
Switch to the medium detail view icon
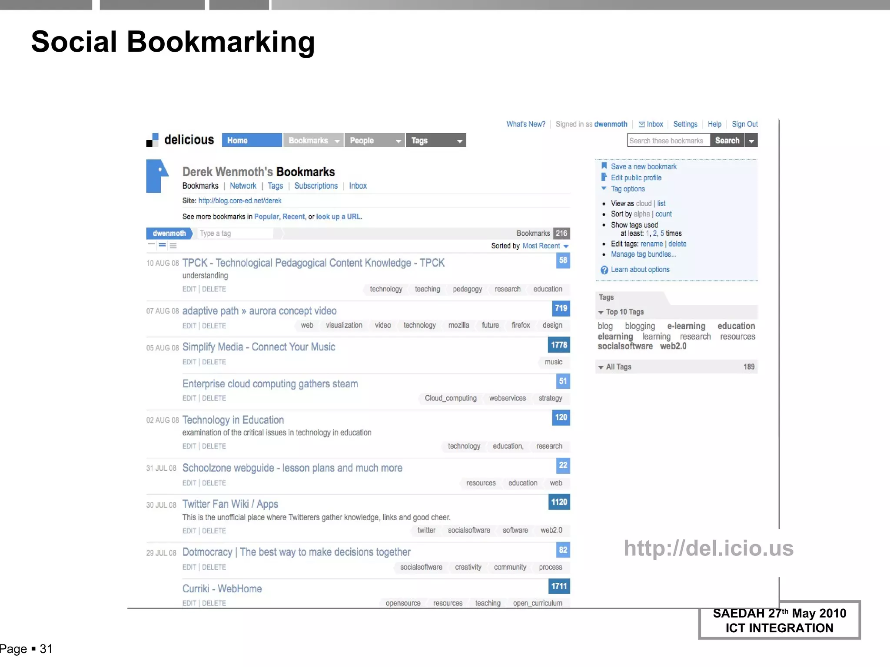162,245
